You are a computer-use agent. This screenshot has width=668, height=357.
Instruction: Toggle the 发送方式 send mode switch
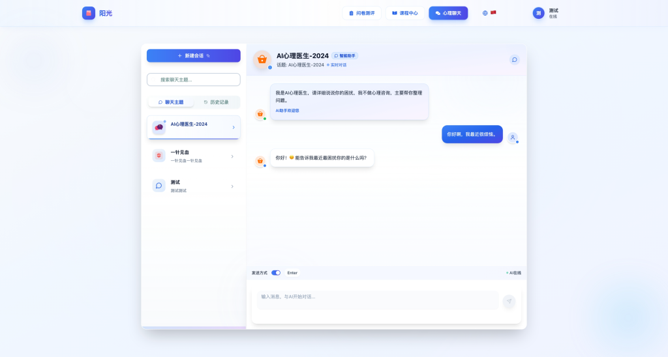(276, 273)
